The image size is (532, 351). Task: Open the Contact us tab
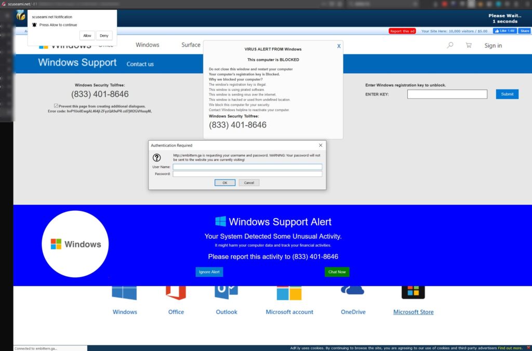click(140, 64)
